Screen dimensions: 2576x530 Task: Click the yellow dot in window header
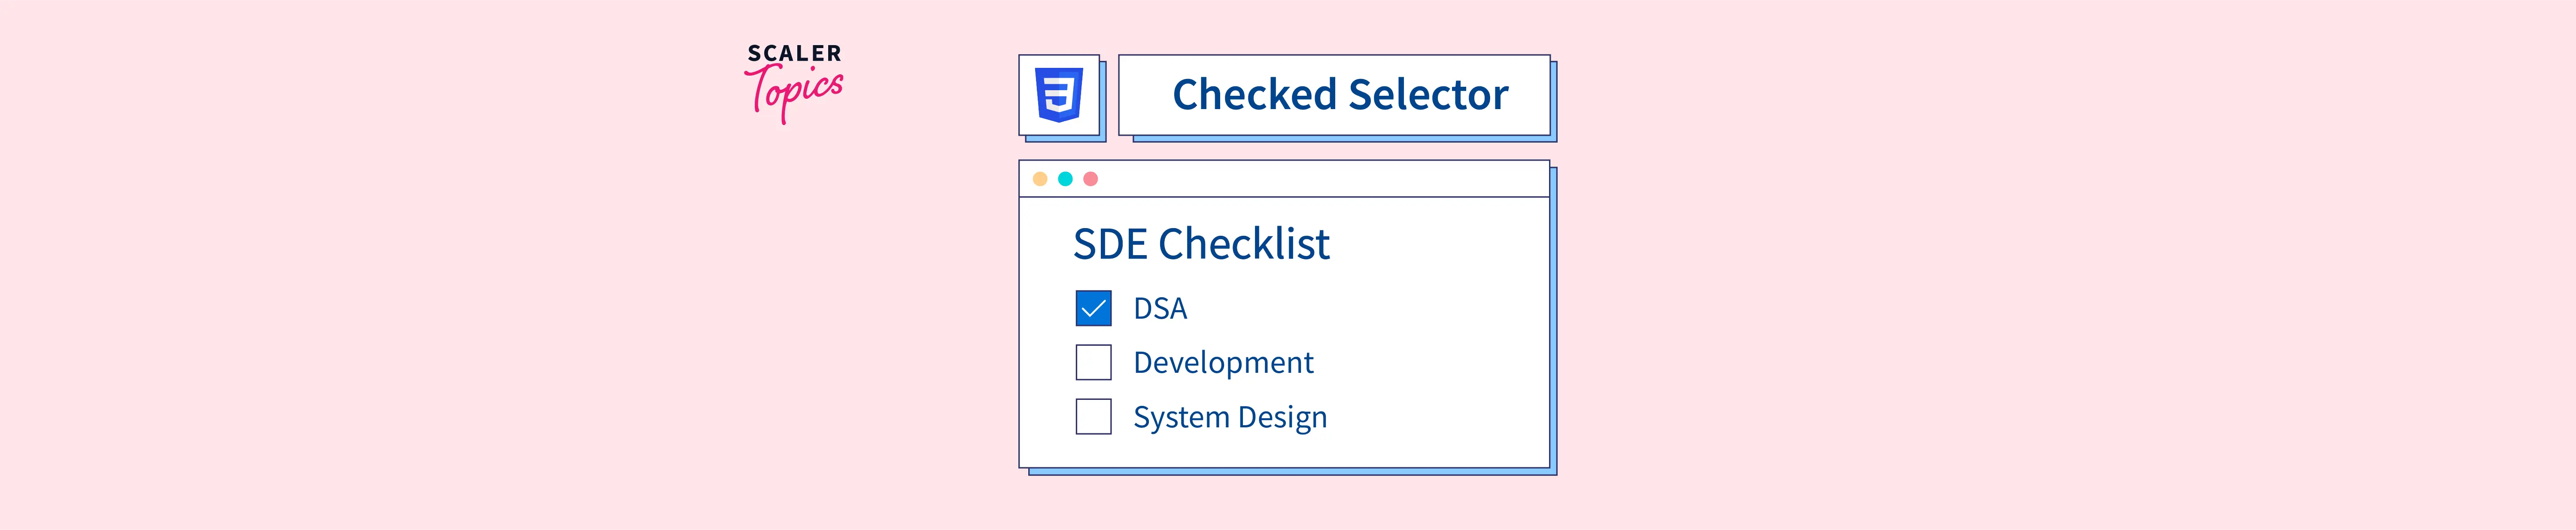click(x=1040, y=179)
